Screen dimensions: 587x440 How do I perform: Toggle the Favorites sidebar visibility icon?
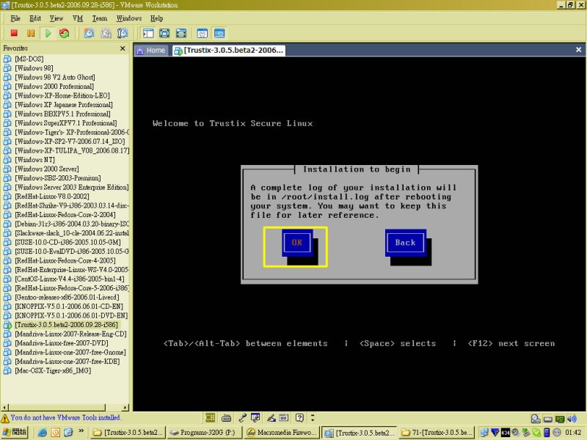148,33
